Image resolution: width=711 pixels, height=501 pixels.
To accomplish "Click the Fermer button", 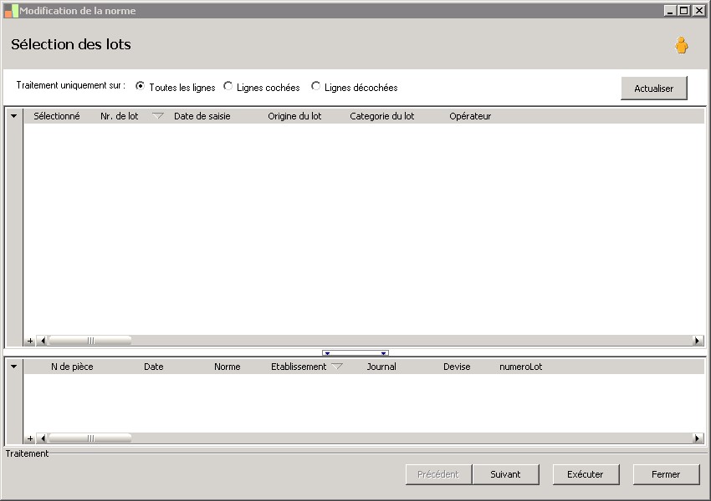I will [666, 474].
